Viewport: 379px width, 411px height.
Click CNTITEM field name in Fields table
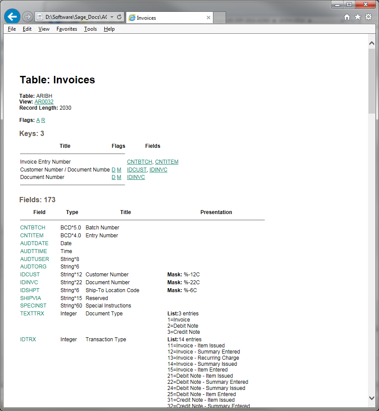click(32, 236)
